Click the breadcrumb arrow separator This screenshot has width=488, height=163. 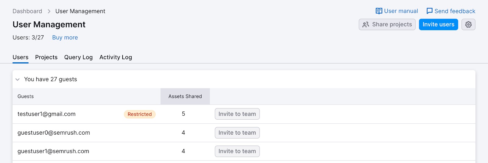click(49, 11)
